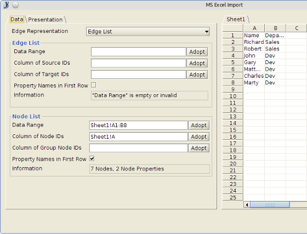Adopt selection for Column of Node IDs
Viewport: 307px width, 234px height.
[x=198, y=136]
